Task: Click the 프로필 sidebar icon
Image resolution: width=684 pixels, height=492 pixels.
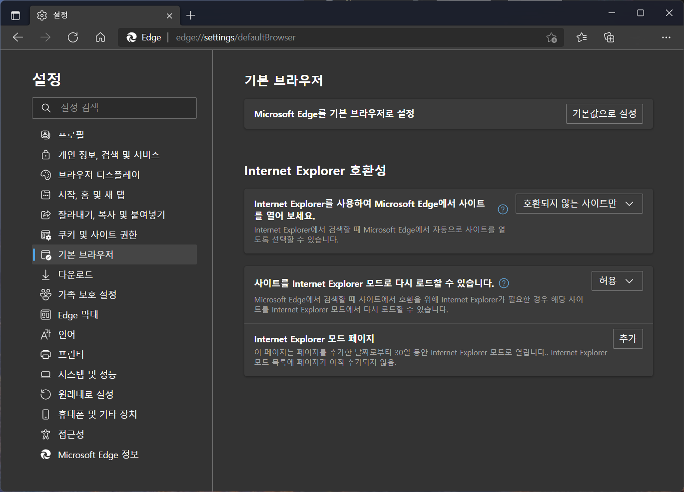Action: pyautogui.click(x=45, y=135)
